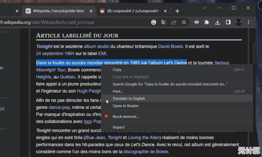Click the Google icon in address bar

[154, 22]
